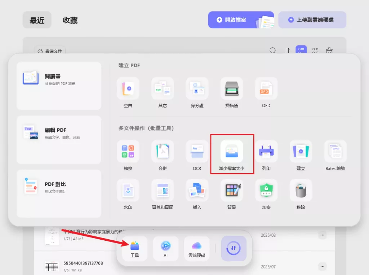Click the circular sync dock button
This screenshot has height=275, width=369.
(234, 248)
